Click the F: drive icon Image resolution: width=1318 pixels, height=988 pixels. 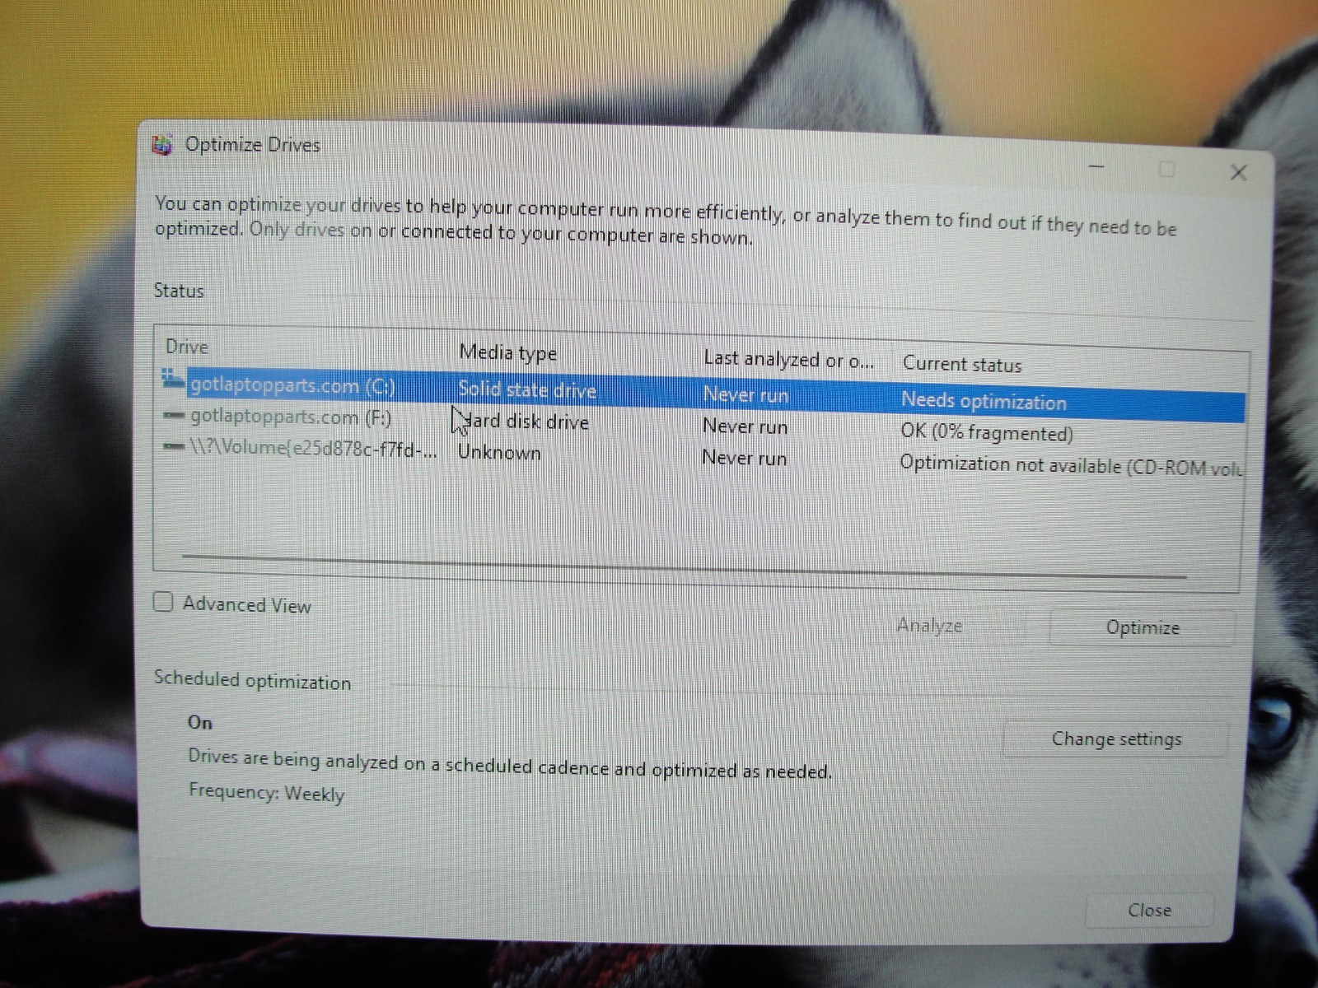pos(174,416)
